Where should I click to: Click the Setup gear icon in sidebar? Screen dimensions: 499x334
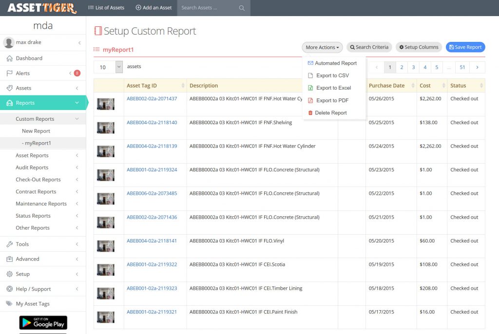(x=9, y=274)
